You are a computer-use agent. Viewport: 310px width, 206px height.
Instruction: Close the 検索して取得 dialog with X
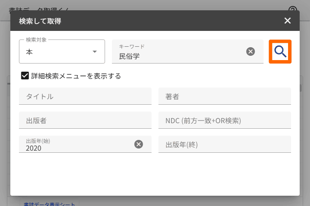pyautogui.click(x=288, y=21)
